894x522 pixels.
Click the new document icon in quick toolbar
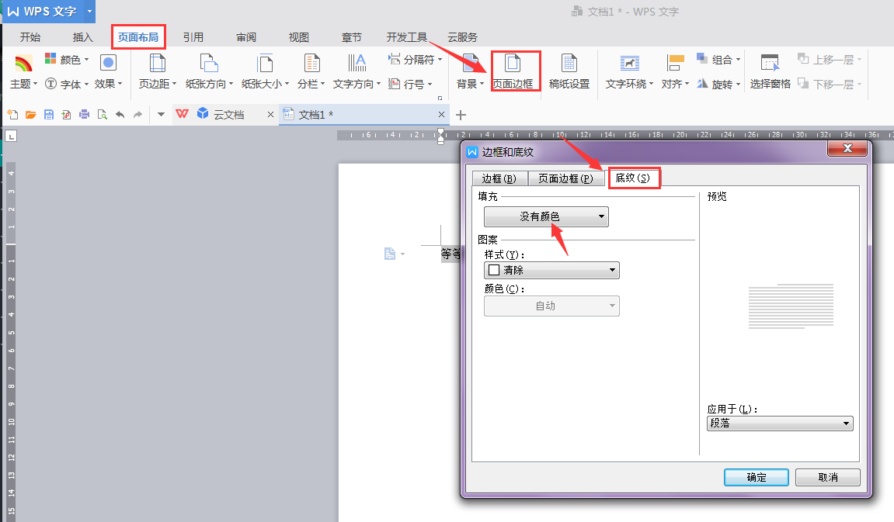click(12, 115)
